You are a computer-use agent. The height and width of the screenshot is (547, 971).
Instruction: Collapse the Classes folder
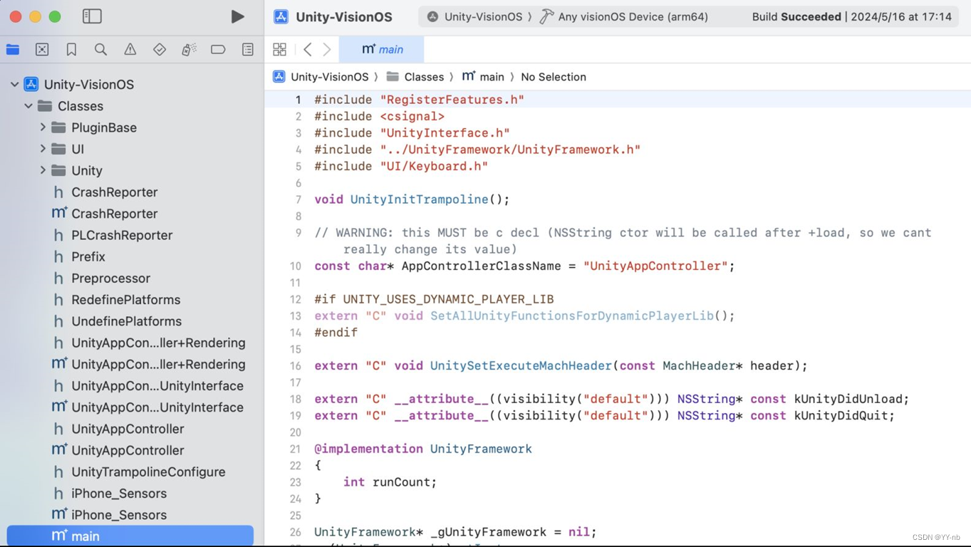pos(28,106)
